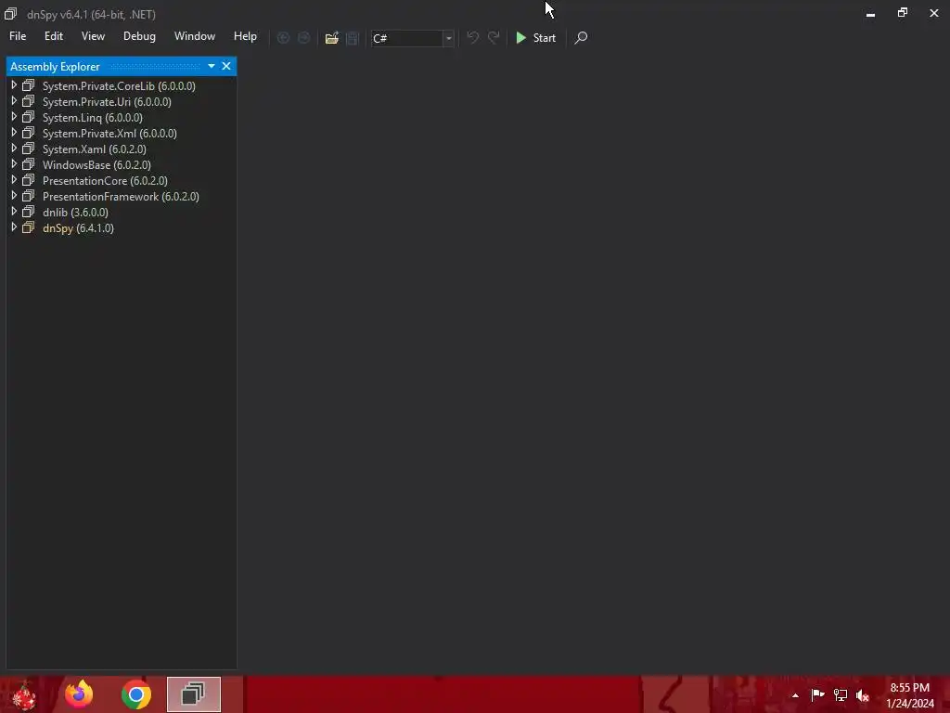This screenshot has width=950, height=713.
Task: Open Assembly Explorer panel options arrow
Action: coord(211,66)
